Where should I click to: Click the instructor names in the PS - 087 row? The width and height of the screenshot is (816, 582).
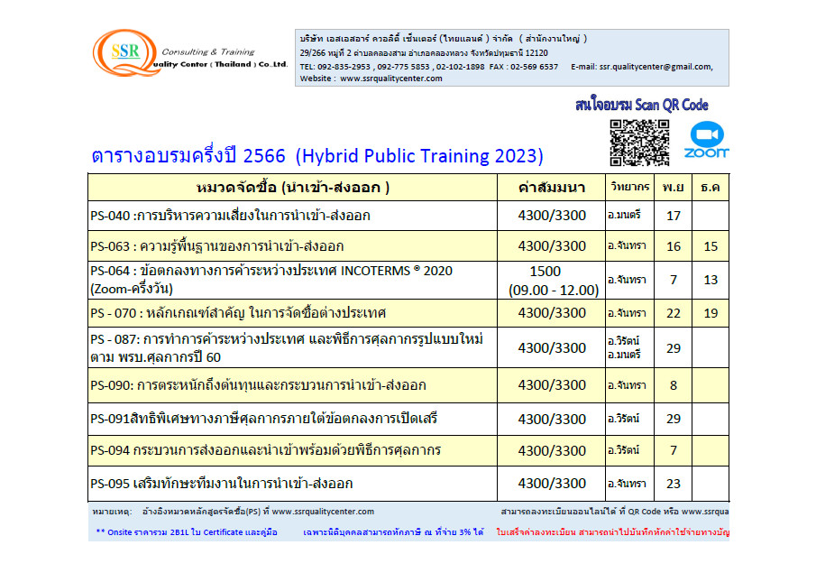624,347
